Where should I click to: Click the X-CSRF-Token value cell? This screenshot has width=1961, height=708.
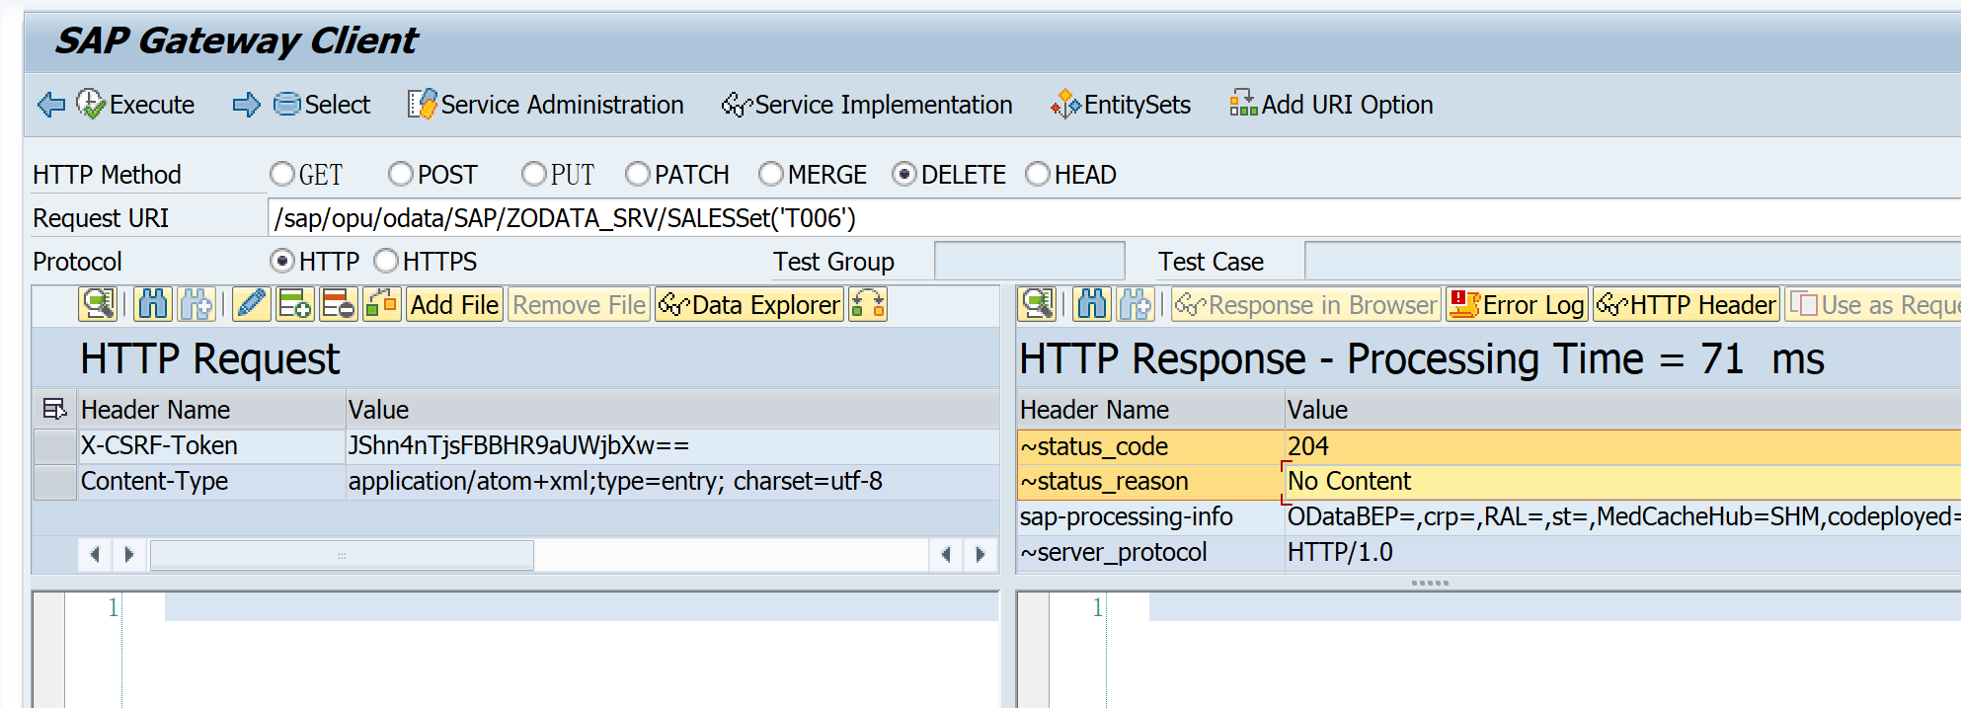671,446
